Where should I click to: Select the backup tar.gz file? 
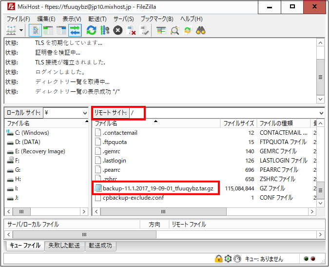point(154,188)
